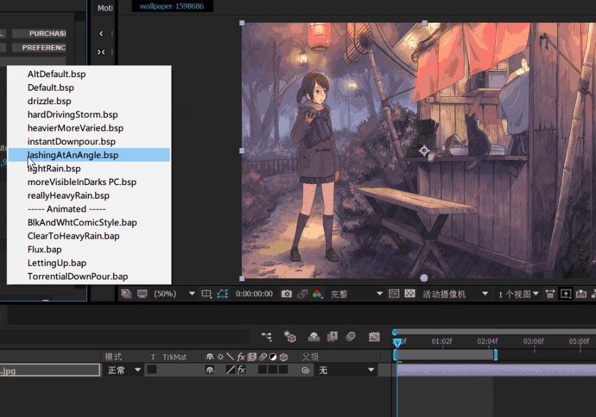Toggle the layer's shy switch
The width and height of the screenshot is (596, 417).
point(209,370)
